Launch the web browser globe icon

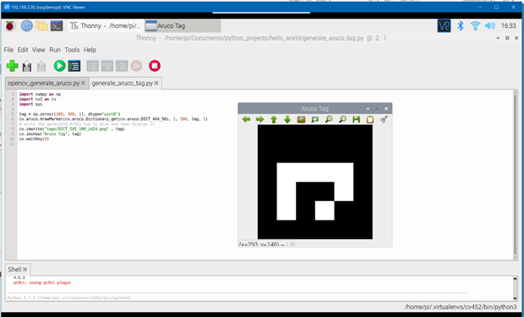(x=27, y=25)
